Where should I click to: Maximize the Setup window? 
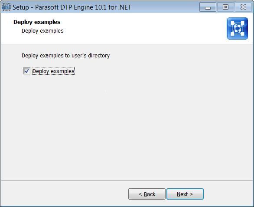click(225, 7)
